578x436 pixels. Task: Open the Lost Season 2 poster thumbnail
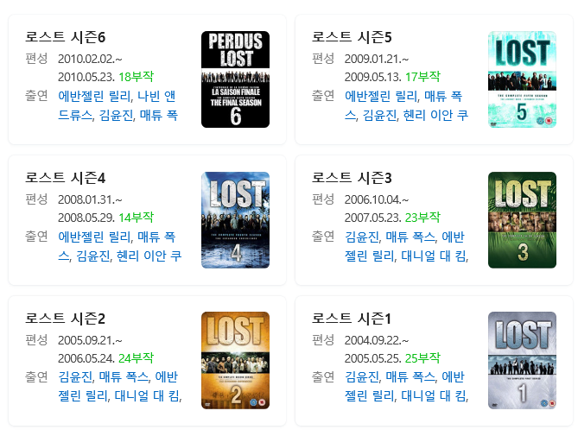point(235,361)
